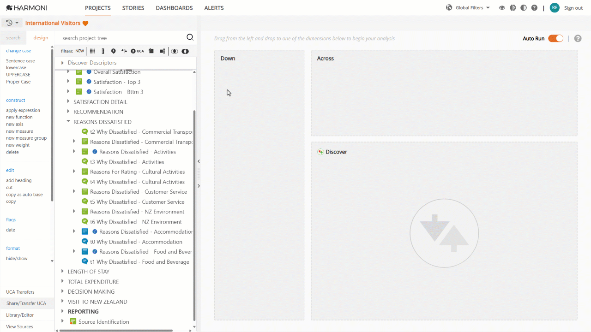Click green list icon of Reasons Dissatisfied - Customer Service
This screenshot has width=591, height=332.
coord(84,191)
